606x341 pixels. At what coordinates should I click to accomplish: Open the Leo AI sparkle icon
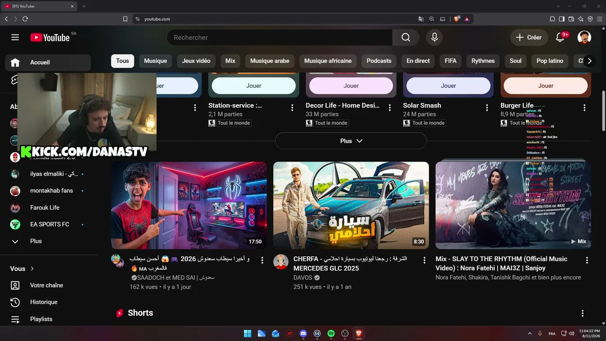tap(580, 19)
